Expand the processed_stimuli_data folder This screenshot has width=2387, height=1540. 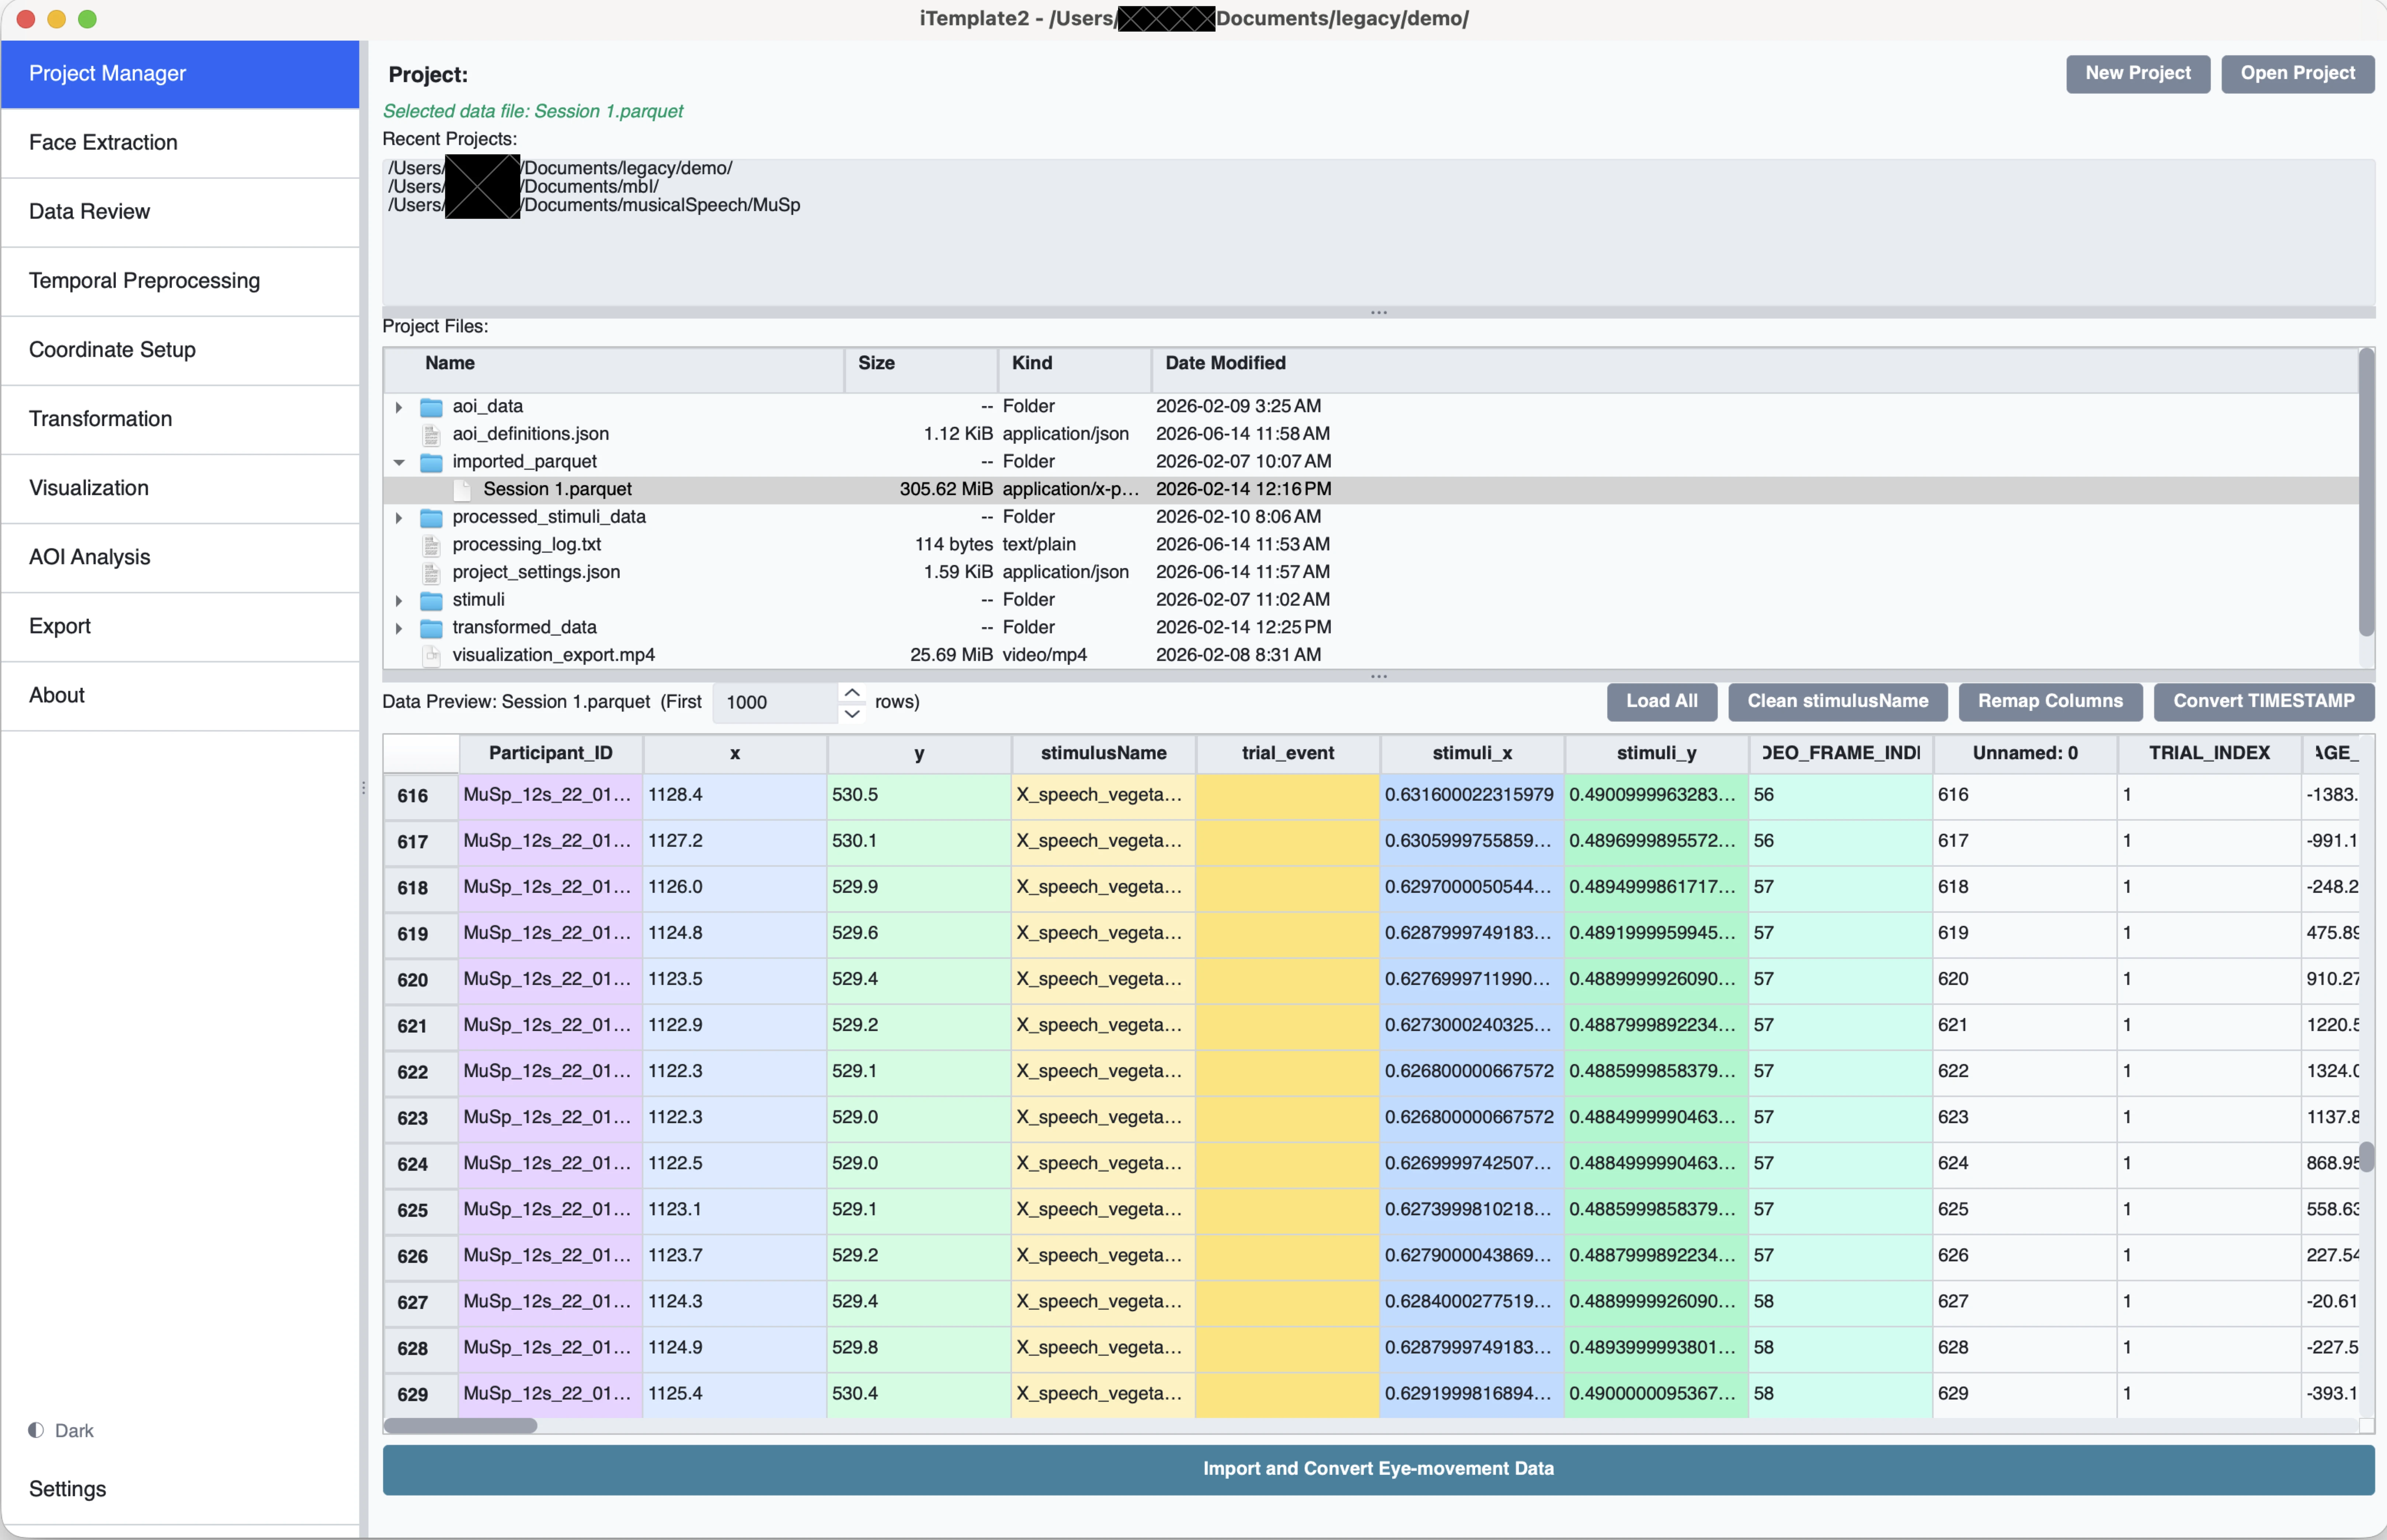coord(399,518)
